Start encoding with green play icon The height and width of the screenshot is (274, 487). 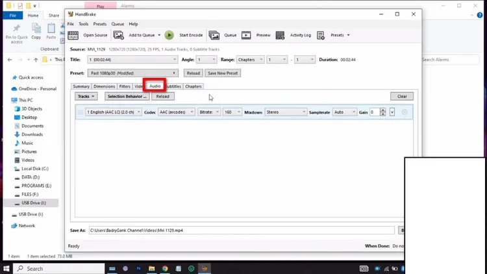pyautogui.click(x=169, y=35)
